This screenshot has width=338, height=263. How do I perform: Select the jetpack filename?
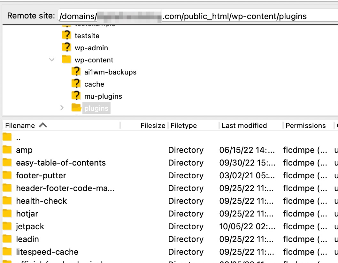pyautogui.click(x=30, y=226)
